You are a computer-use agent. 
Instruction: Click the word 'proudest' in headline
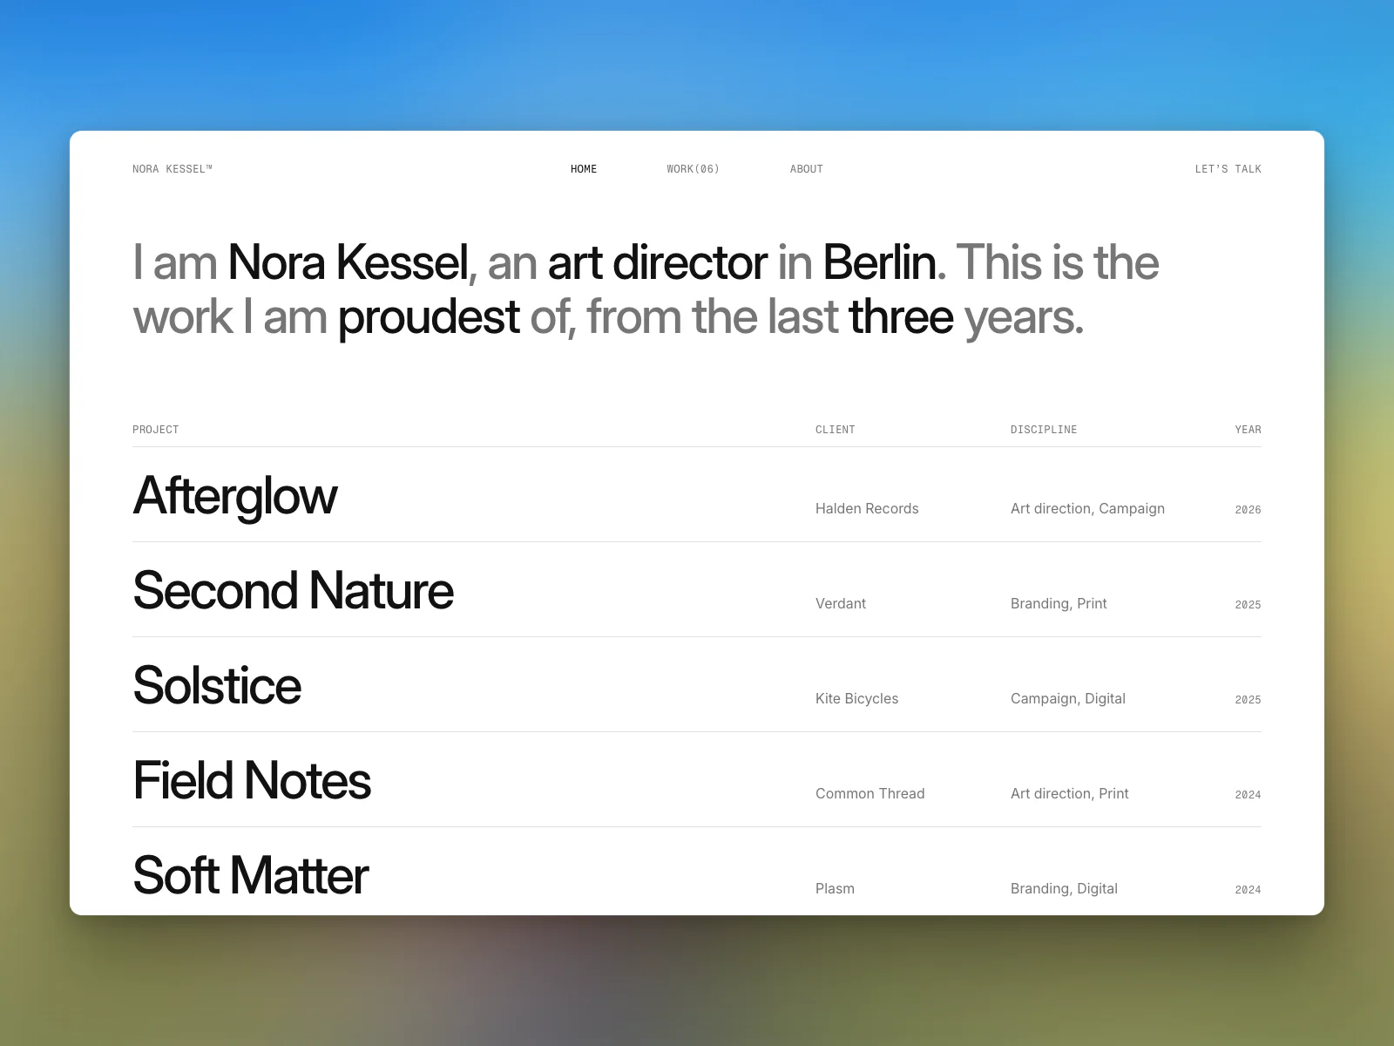(429, 318)
